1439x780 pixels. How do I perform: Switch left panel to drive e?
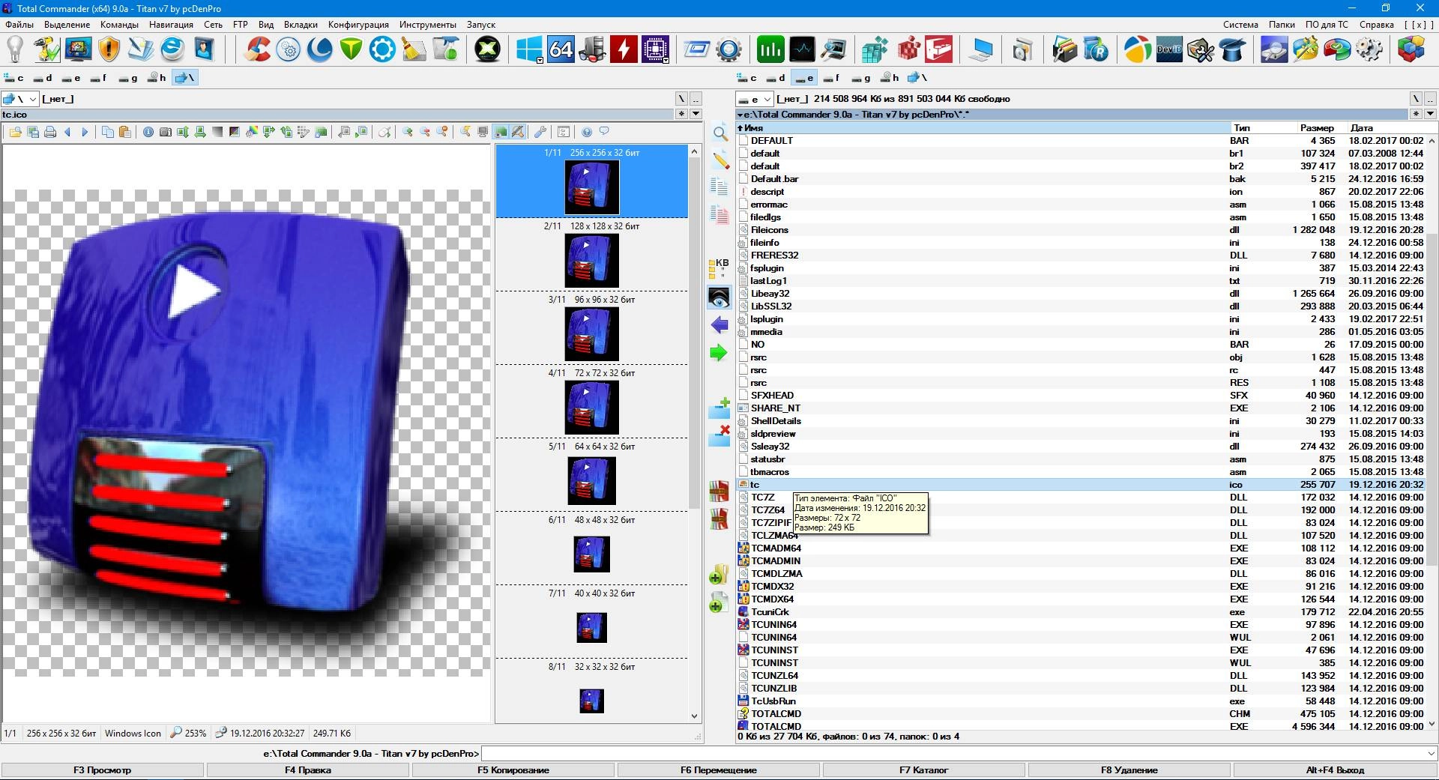click(70, 78)
